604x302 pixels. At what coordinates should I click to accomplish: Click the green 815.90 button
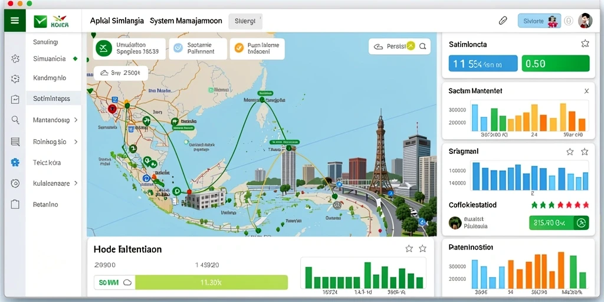(559, 222)
